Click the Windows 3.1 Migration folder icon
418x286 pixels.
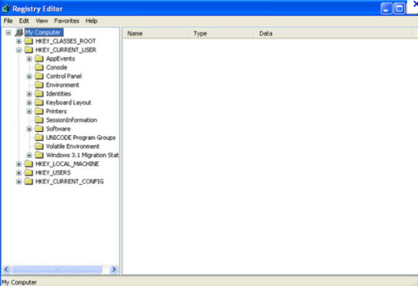pyautogui.click(x=40, y=155)
